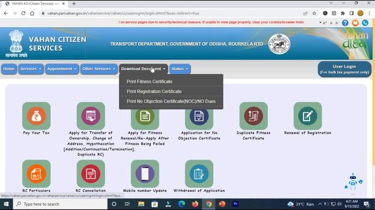Screen dimensions: 375x210
Task: Click the vahan.parivahan.gov.in address bar
Action: click(x=123, y=13)
